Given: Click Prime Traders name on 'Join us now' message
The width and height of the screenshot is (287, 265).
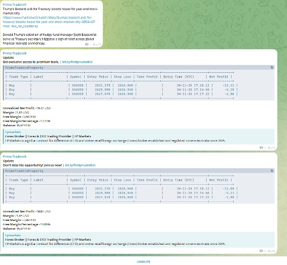Looking at the screenshot, I should point(14,156).
